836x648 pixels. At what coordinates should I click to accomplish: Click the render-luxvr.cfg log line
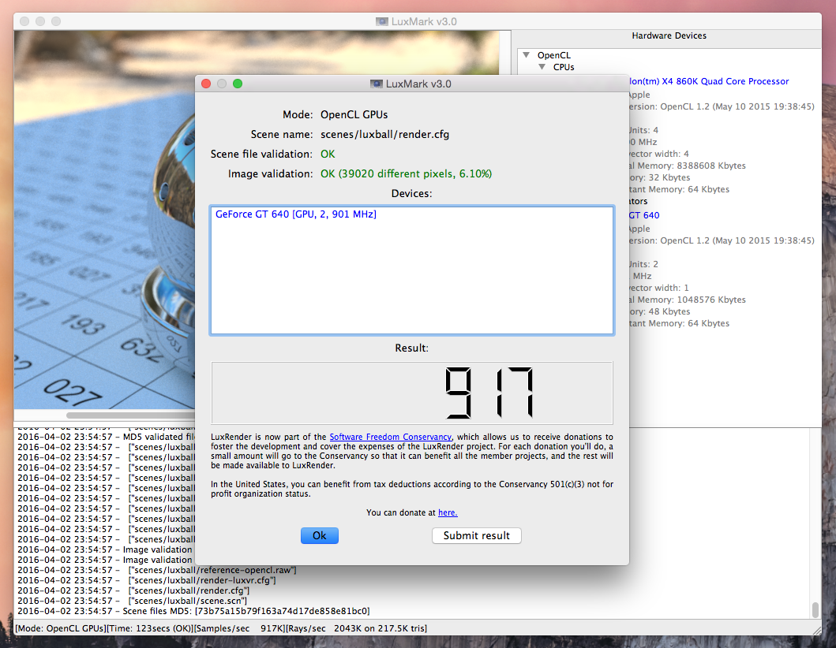coord(147,580)
